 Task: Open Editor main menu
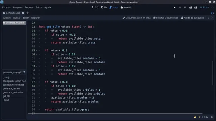39,7
